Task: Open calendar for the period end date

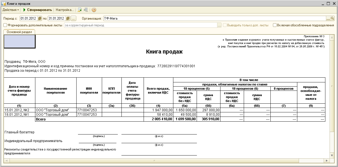Action: 68,18
